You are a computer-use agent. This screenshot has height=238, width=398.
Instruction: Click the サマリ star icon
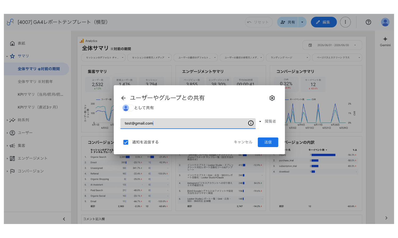coord(12,56)
